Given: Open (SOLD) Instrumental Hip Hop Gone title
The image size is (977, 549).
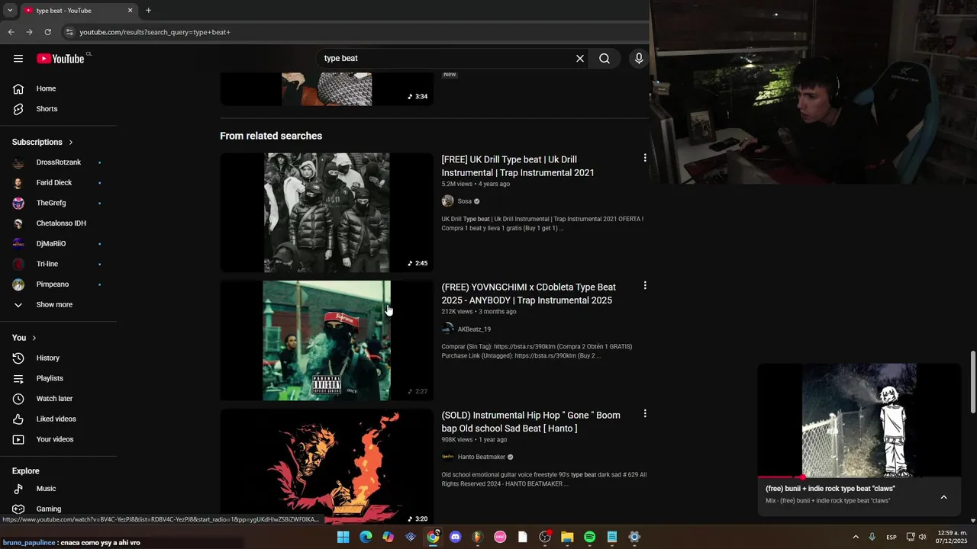Looking at the screenshot, I should tap(530, 422).
